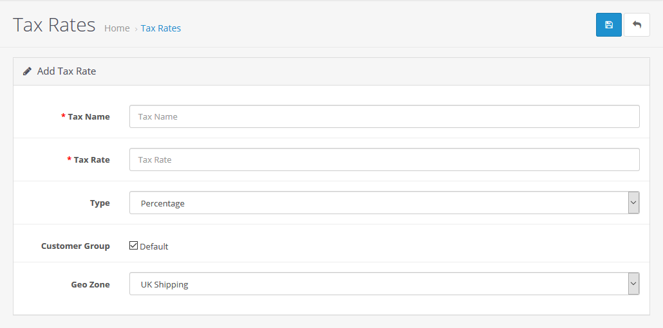Click the arrow on the Type select box

(x=633, y=203)
